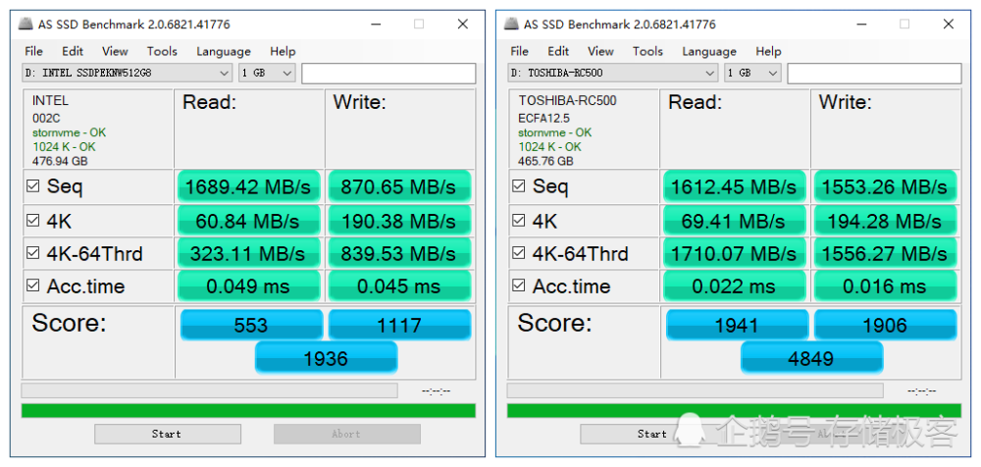Image resolution: width=981 pixels, height=467 pixels.
Task: Open the Language menu in the INTEL window
Action: [224, 51]
